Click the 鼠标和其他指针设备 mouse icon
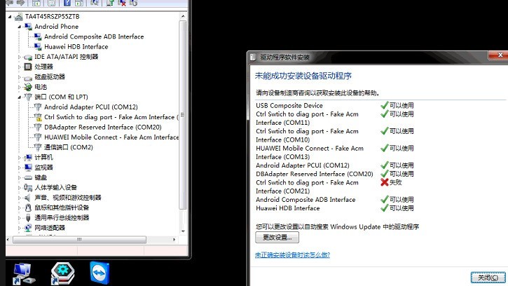Screen dimensions: 508x286 tap(28, 207)
